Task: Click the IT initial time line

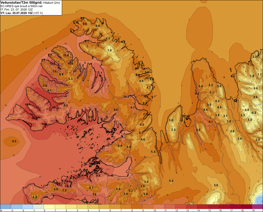Action: (x=17, y=9)
